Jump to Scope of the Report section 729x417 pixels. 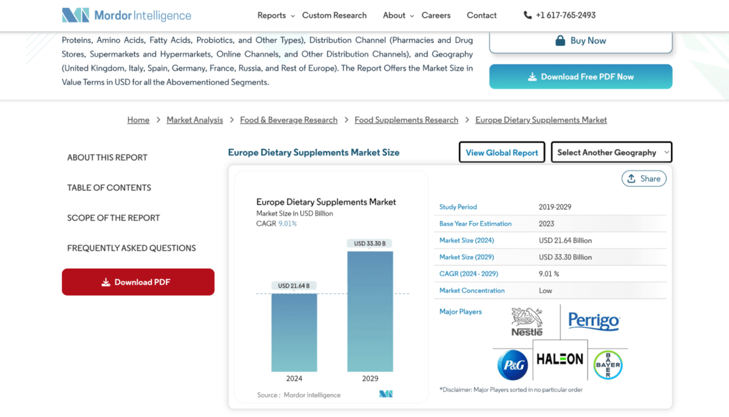click(113, 218)
